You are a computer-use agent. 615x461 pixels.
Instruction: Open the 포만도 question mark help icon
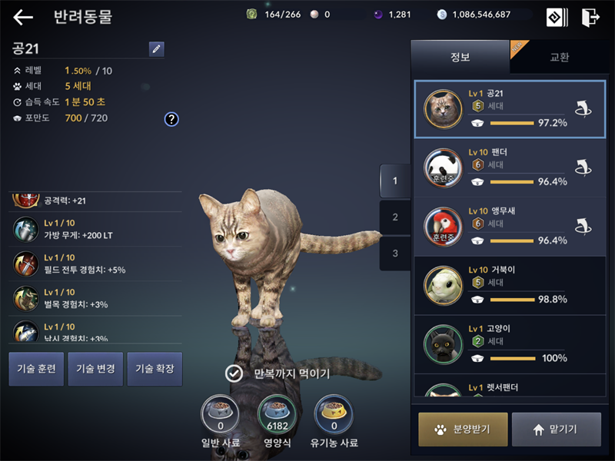[171, 119]
